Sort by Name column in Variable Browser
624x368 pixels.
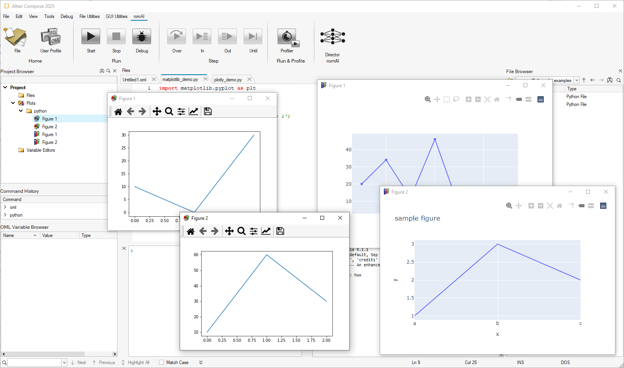[20, 235]
